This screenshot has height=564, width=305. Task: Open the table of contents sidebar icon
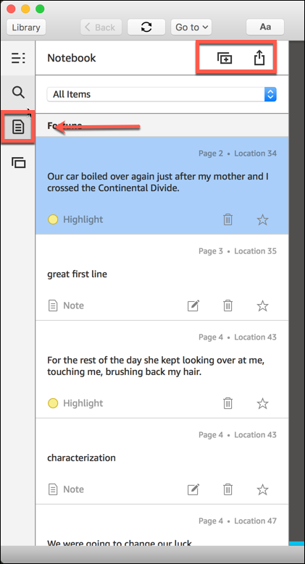(x=18, y=58)
